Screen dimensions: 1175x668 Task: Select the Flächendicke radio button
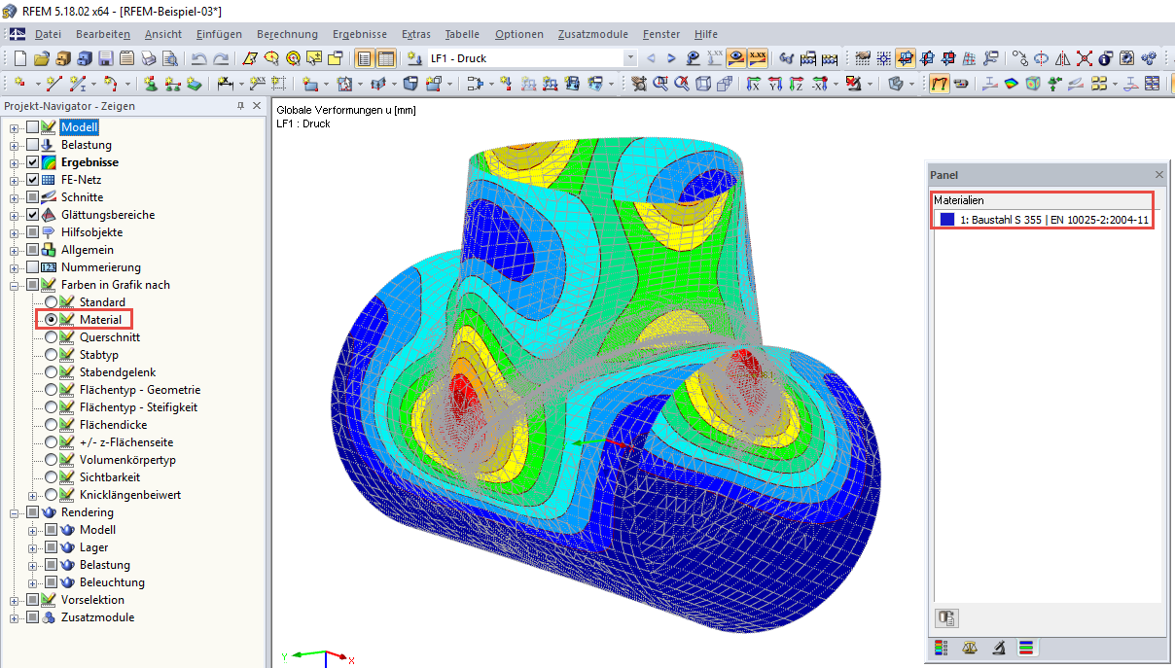coord(52,425)
